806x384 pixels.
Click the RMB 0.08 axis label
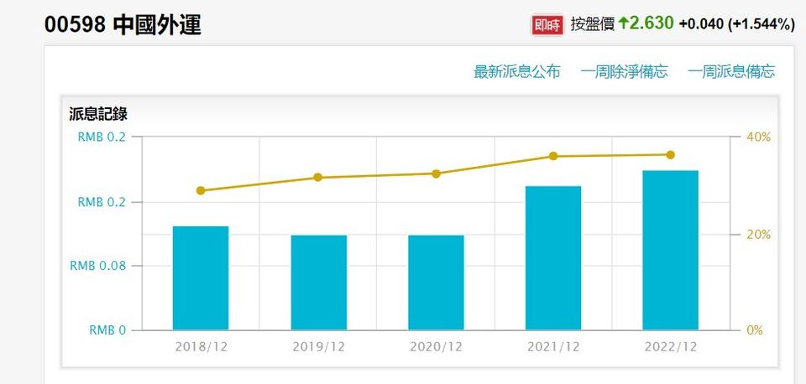pyautogui.click(x=97, y=266)
